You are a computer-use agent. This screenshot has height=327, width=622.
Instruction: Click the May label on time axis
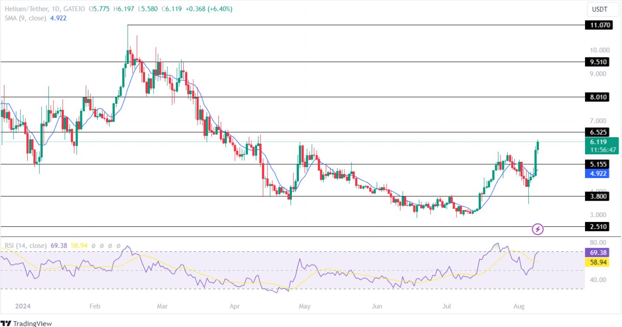click(x=305, y=307)
